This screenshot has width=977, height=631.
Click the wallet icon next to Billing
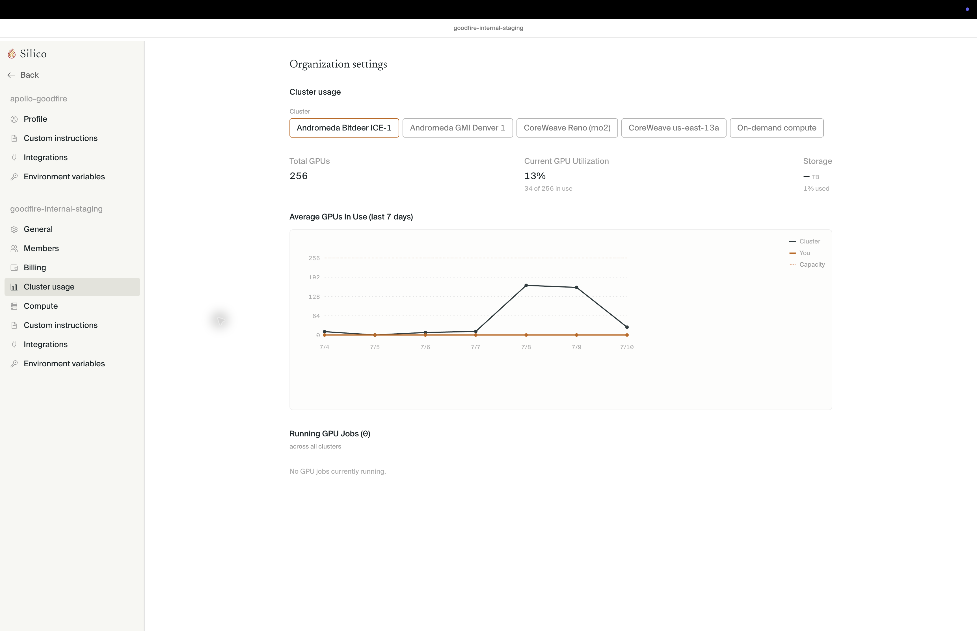coord(14,268)
